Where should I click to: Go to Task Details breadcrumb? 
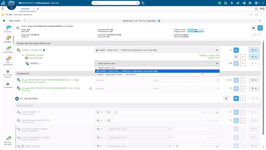coord(15,21)
